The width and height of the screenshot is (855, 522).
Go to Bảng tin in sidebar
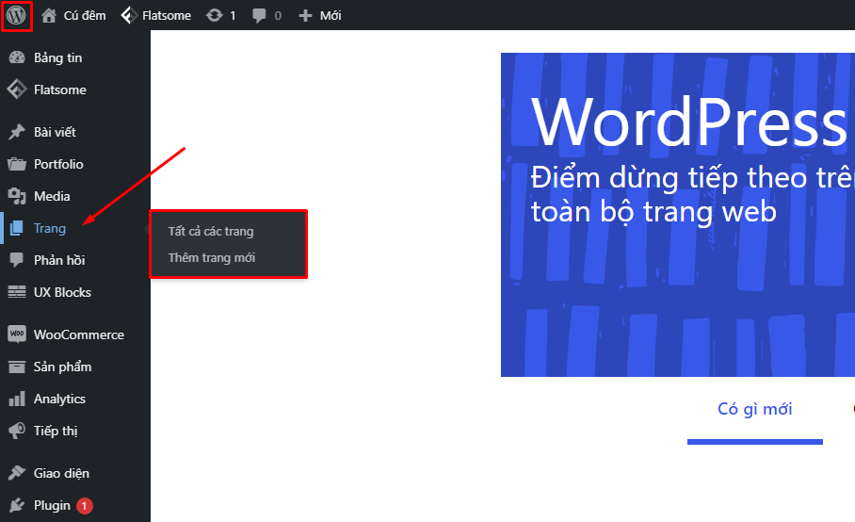point(57,57)
